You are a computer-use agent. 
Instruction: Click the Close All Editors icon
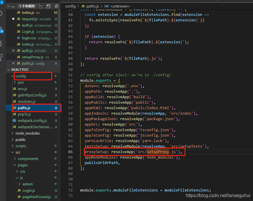tap(56, 6)
